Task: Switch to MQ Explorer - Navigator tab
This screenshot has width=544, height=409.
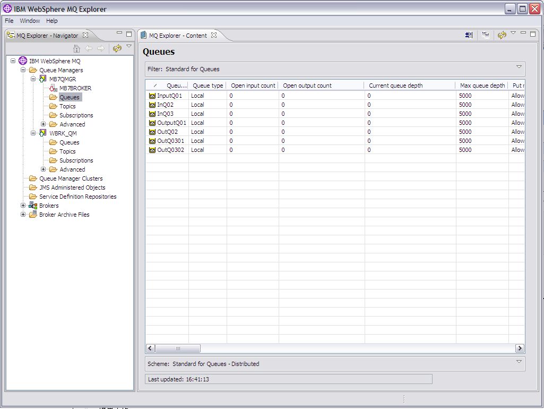Action: click(48, 36)
